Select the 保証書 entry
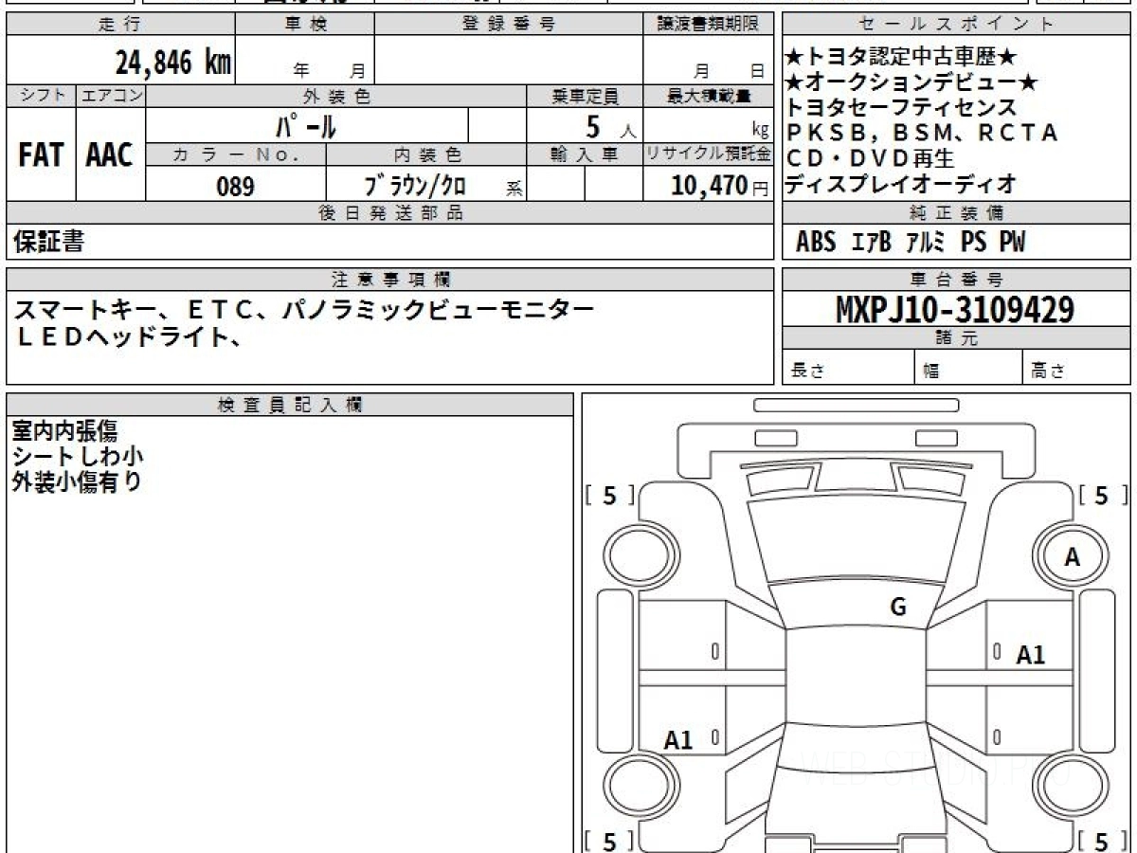Viewport: 1137px width, 853px height. pos(48,242)
